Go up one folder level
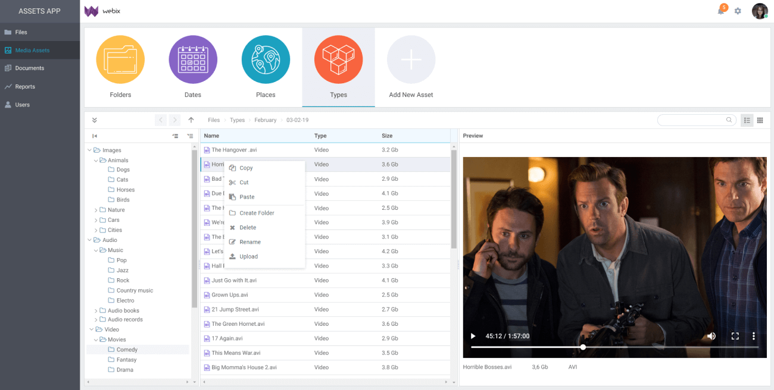This screenshot has height=390, width=774. [191, 120]
